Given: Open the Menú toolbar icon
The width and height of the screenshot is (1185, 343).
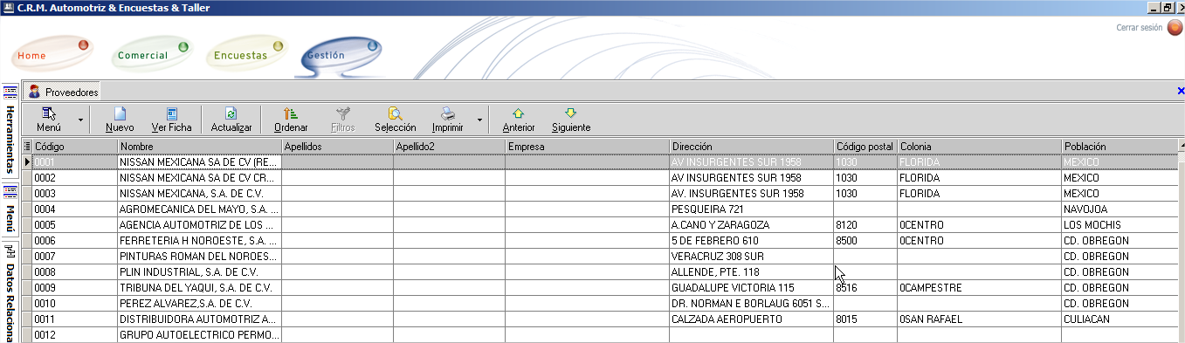Looking at the screenshot, I should click(49, 120).
